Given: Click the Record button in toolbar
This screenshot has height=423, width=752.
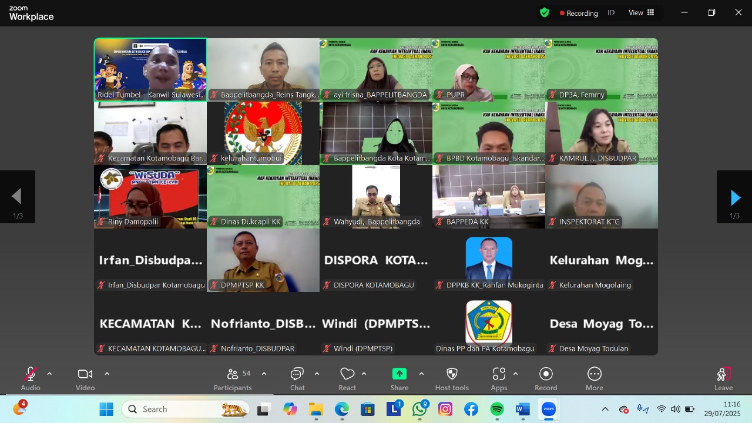Looking at the screenshot, I should point(546,378).
